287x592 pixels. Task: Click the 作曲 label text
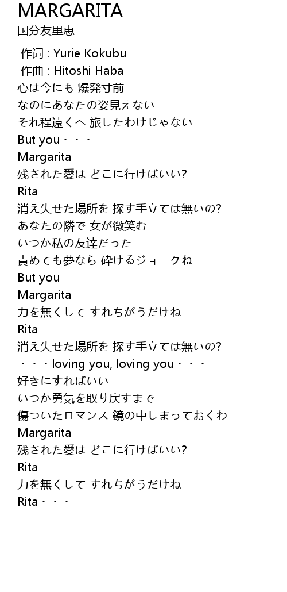coord(32,71)
